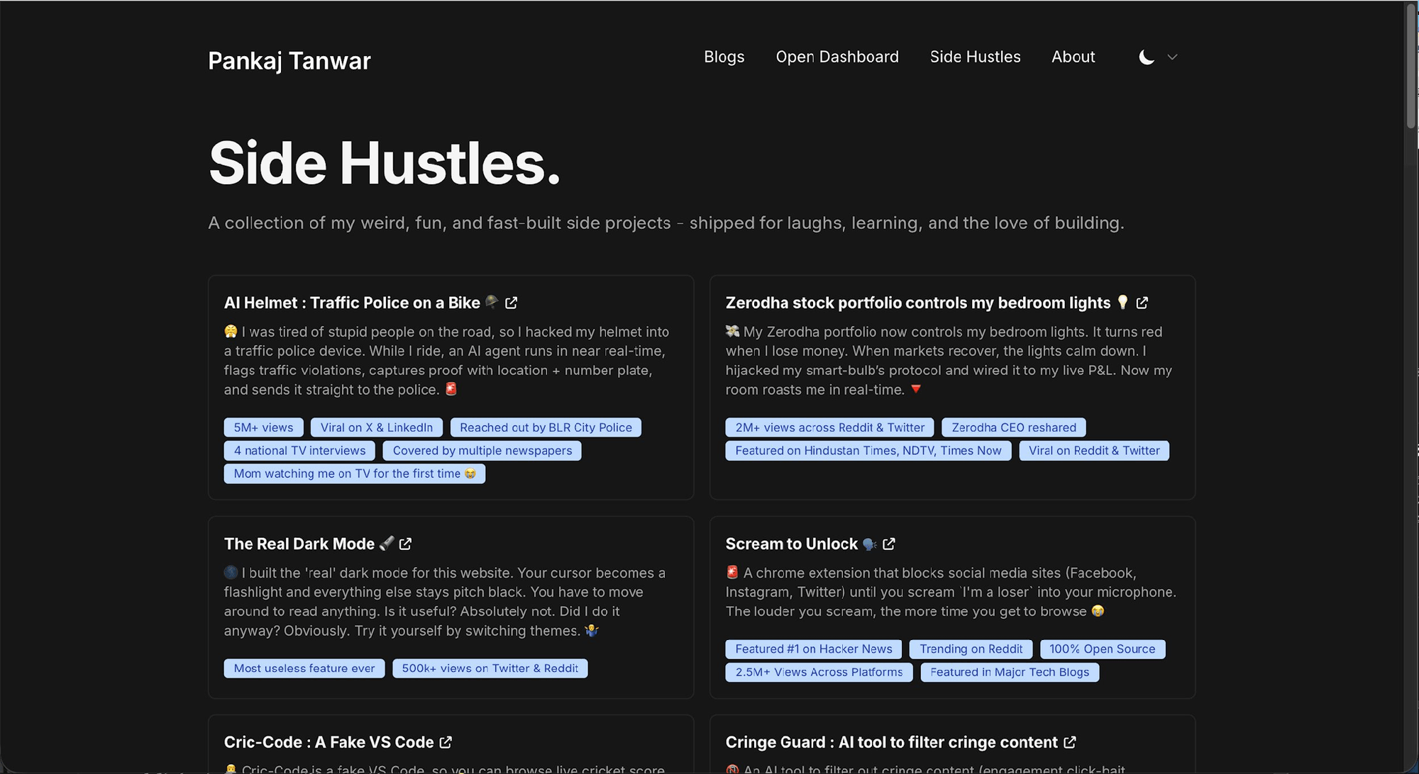Toggle the moon dark theme icon
This screenshot has width=1419, height=774.
click(1147, 57)
